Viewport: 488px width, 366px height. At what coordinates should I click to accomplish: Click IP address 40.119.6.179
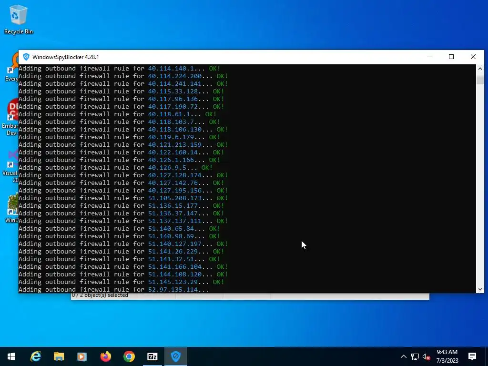(171, 137)
